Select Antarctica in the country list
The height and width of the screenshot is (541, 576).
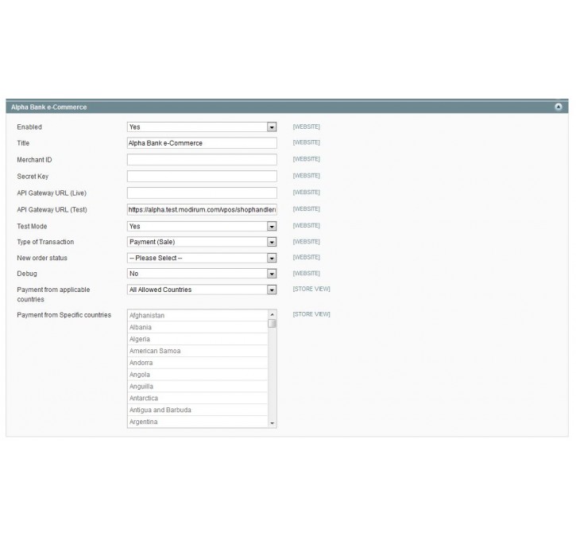click(198, 398)
